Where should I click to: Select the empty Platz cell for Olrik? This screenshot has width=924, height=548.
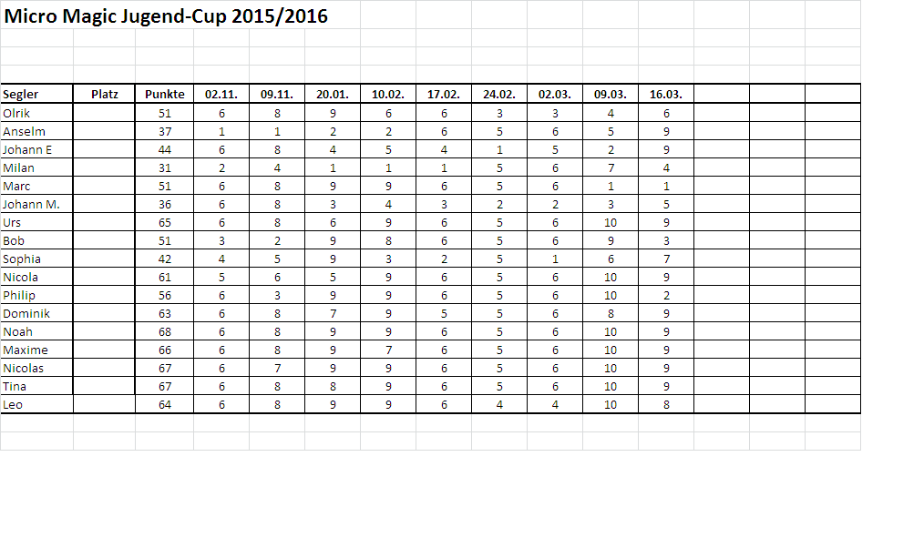(x=104, y=113)
